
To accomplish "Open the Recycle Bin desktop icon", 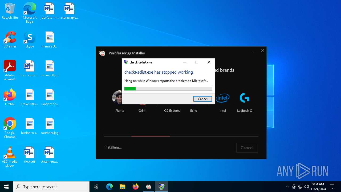I will click(10, 11).
